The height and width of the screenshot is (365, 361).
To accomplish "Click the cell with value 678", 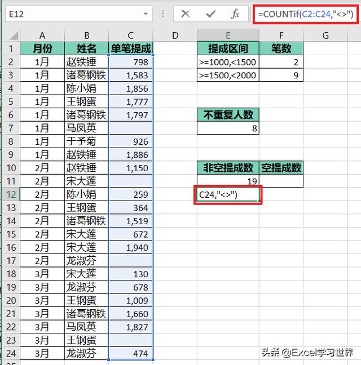I will click(x=130, y=287).
